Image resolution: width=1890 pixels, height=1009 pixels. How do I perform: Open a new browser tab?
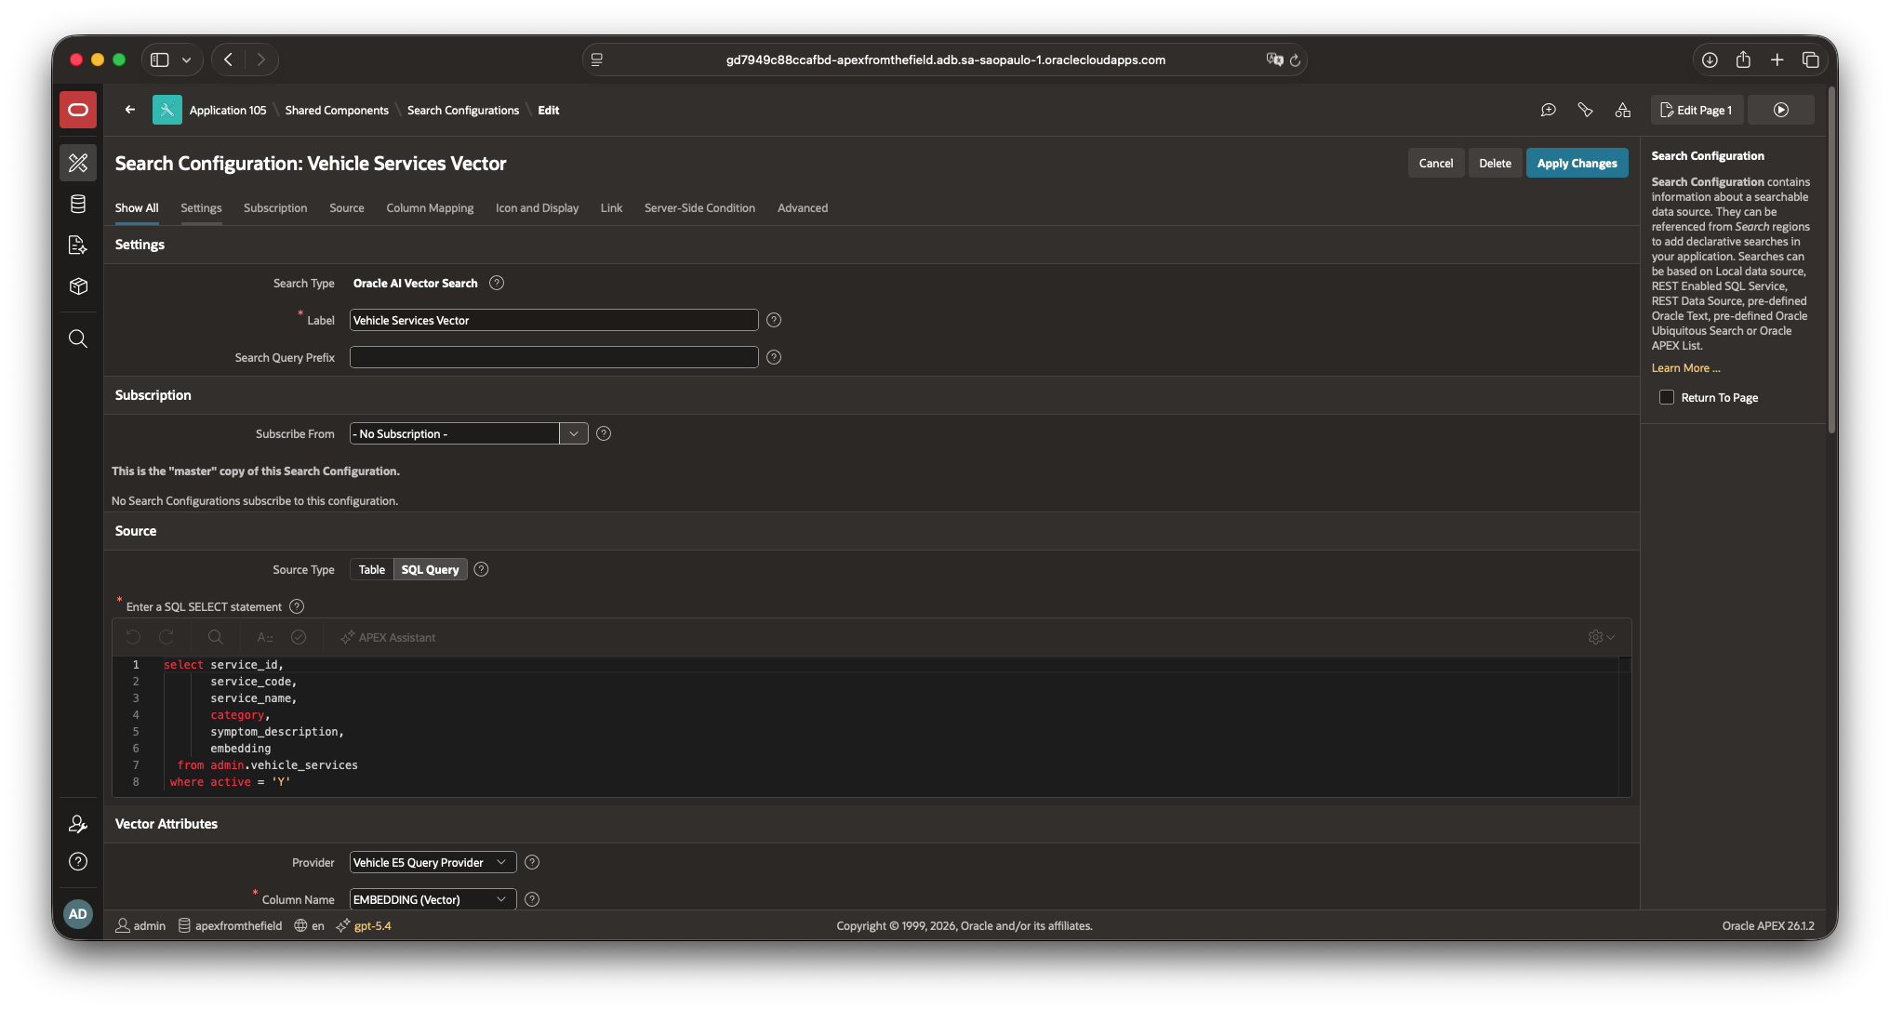1777,60
